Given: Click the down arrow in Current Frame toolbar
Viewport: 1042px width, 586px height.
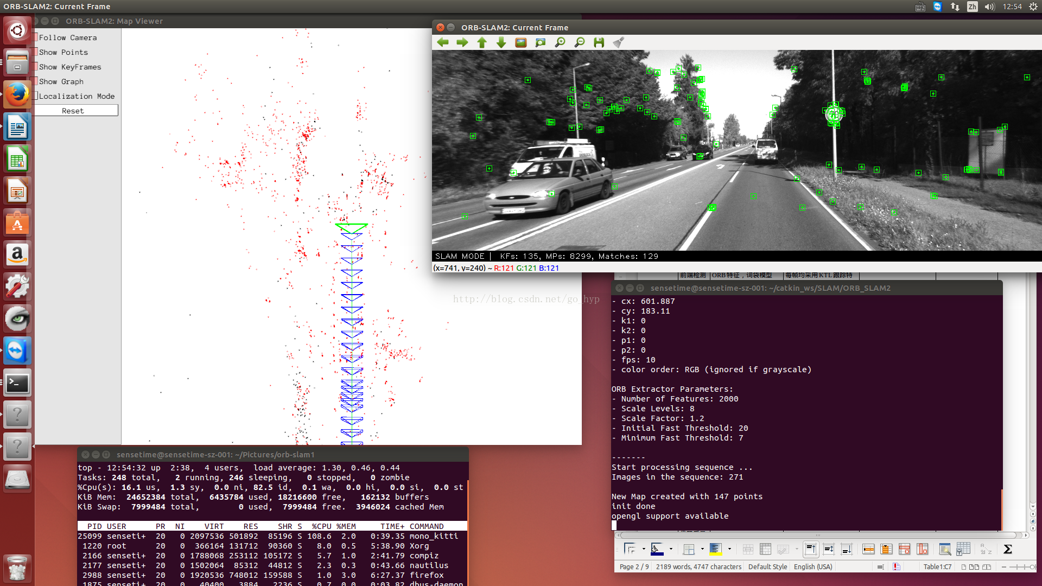Looking at the screenshot, I should [501, 42].
